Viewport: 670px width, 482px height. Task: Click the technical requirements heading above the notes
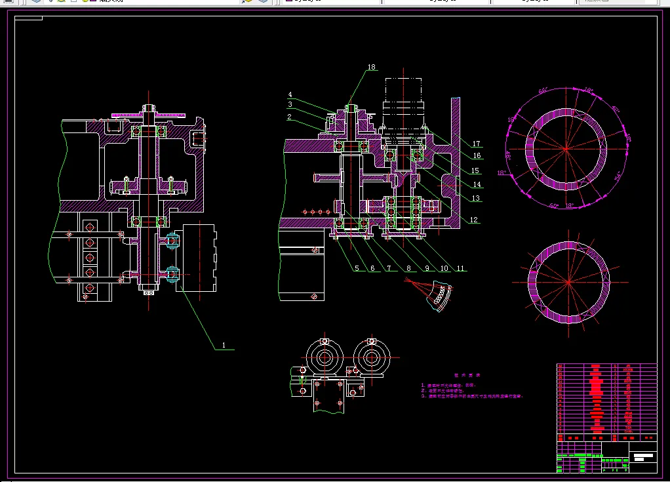click(467, 375)
